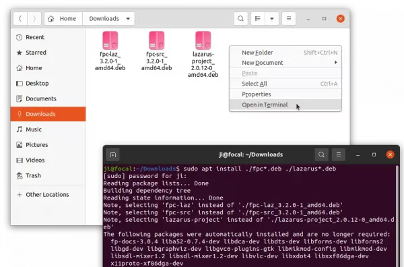Open Music in the sidebar
The width and height of the screenshot is (404, 267).
[48, 129]
